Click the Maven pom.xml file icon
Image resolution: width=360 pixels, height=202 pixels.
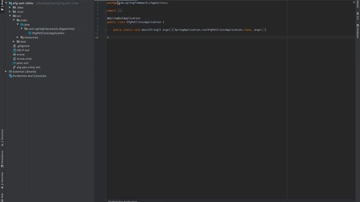15,63
